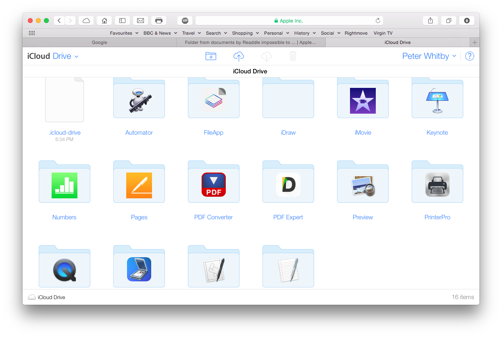Click the PrinterPro folder label
502x337 pixels.
point(437,217)
